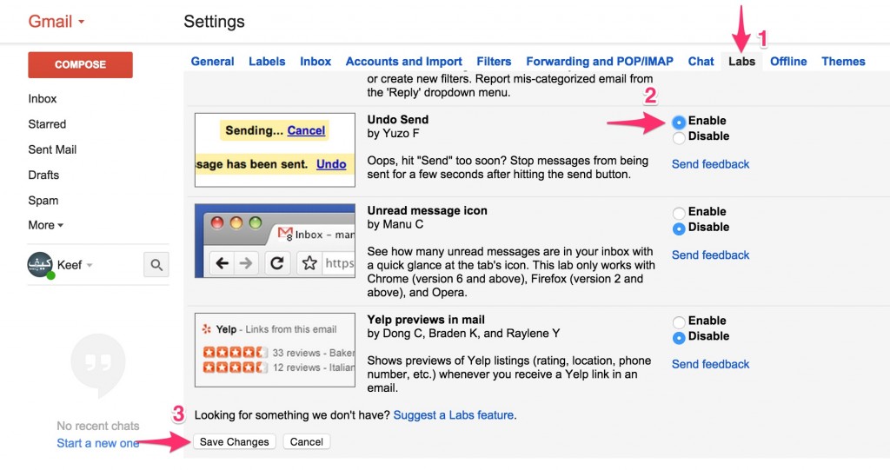Select Enable for Yelp previews in mail
The image size is (890, 470).
[x=678, y=321]
